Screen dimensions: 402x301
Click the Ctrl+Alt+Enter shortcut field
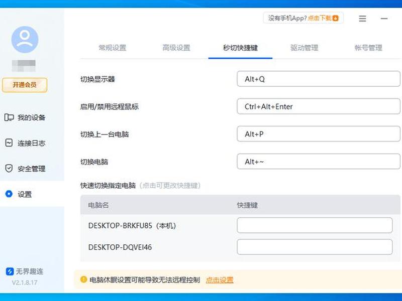click(319, 106)
